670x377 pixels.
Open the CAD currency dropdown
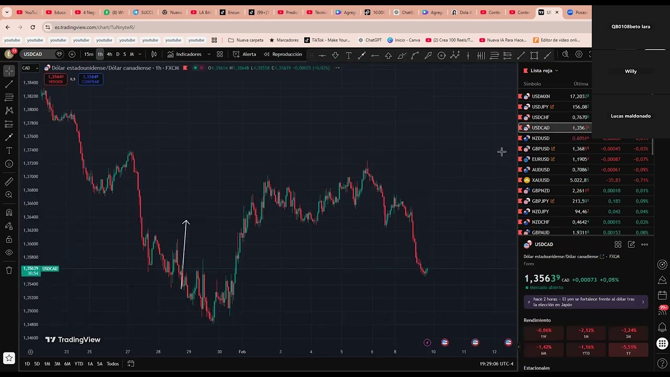(x=30, y=68)
